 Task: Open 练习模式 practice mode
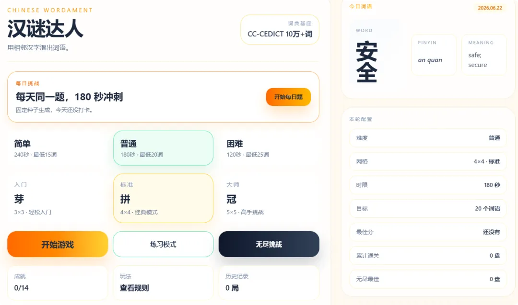tap(163, 244)
